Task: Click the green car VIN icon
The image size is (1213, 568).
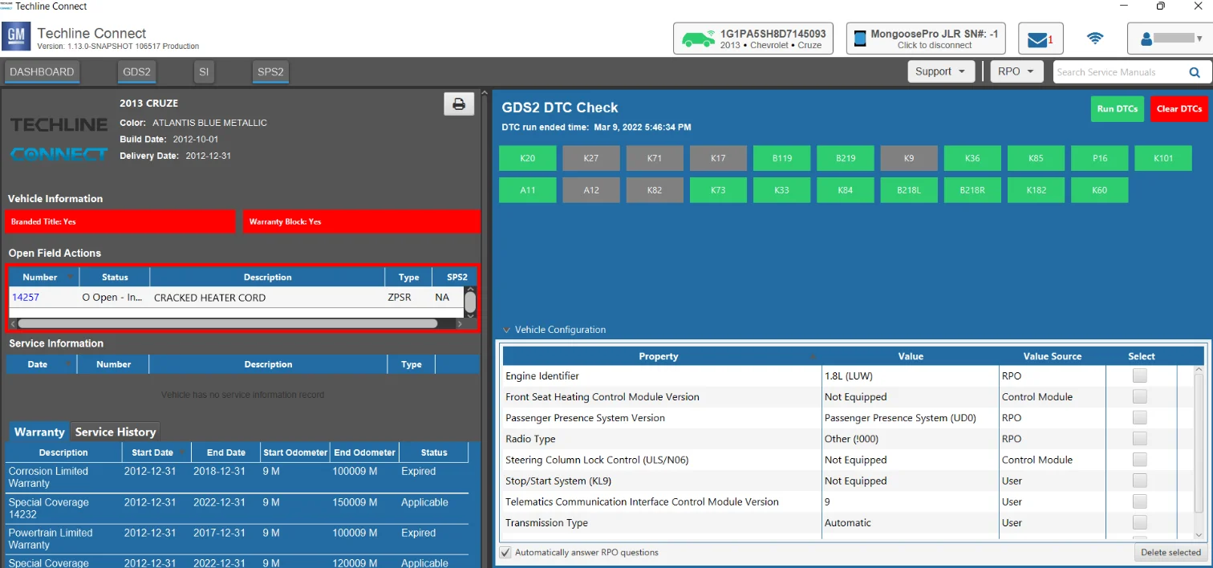Action: point(697,39)
